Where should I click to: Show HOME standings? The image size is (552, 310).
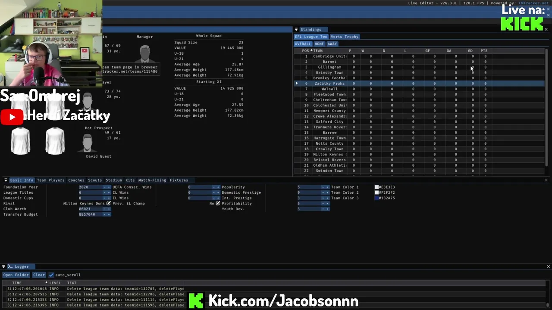[319, 44]
